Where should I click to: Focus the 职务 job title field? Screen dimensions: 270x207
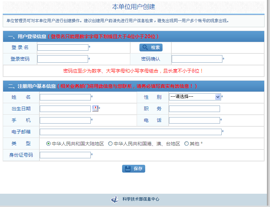click(x=195, y=109)
